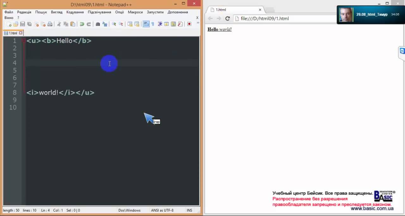The height and width of the screenshot is (216, 405).
Task: Open the Редакція menu
Action: 24,12
